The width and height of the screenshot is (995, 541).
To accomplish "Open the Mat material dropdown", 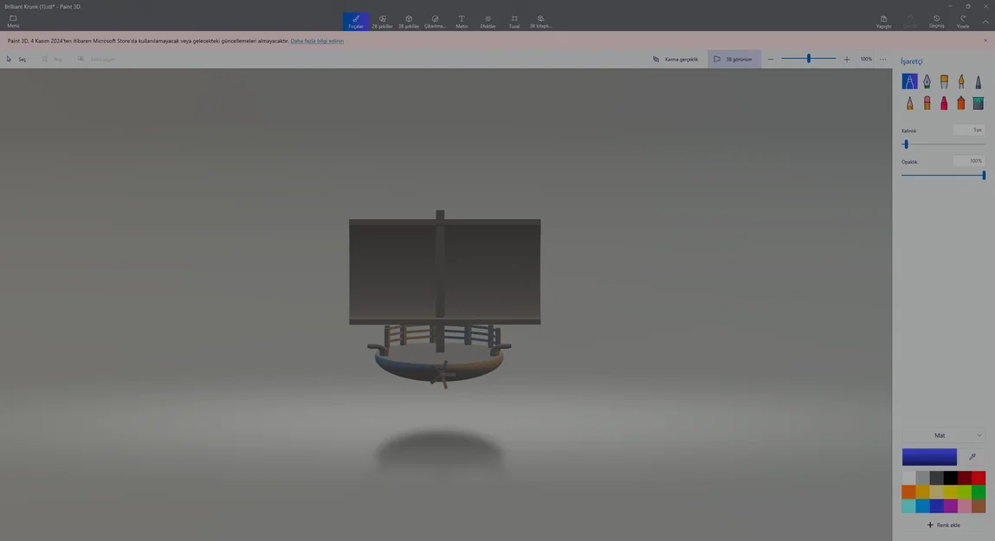I will 944,435.
